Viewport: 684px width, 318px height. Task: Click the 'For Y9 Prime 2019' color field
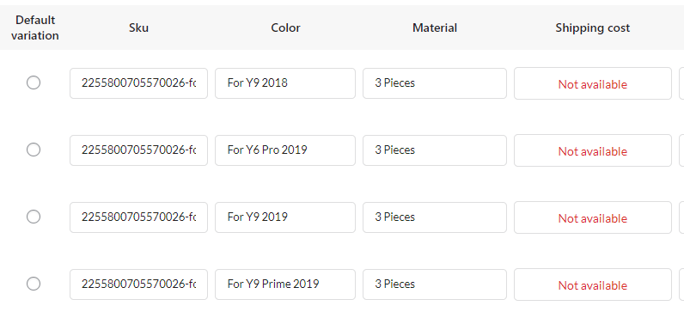(x=285, y=284)
